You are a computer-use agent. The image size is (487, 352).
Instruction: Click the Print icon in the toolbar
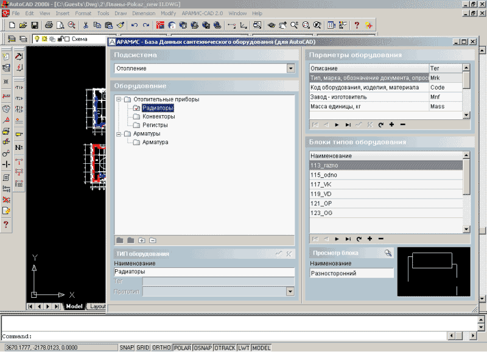click(x=49, y=25)
